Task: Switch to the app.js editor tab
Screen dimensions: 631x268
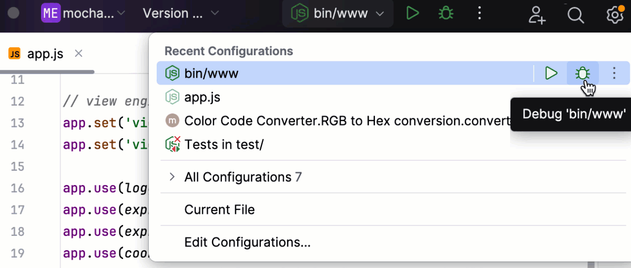Action: [x=45, y=54]
